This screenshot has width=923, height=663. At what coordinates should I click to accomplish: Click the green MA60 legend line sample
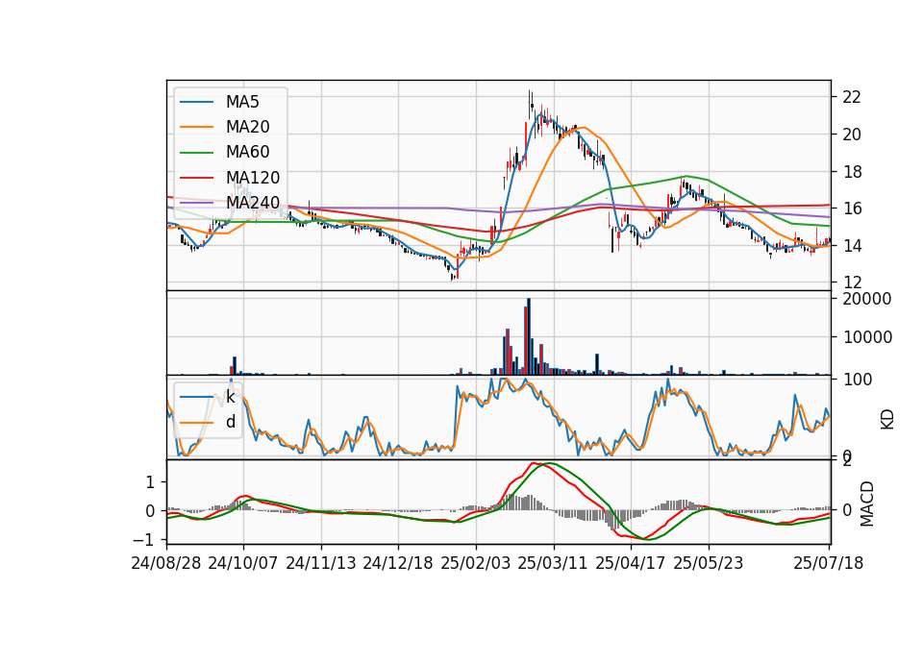point(196,153)
